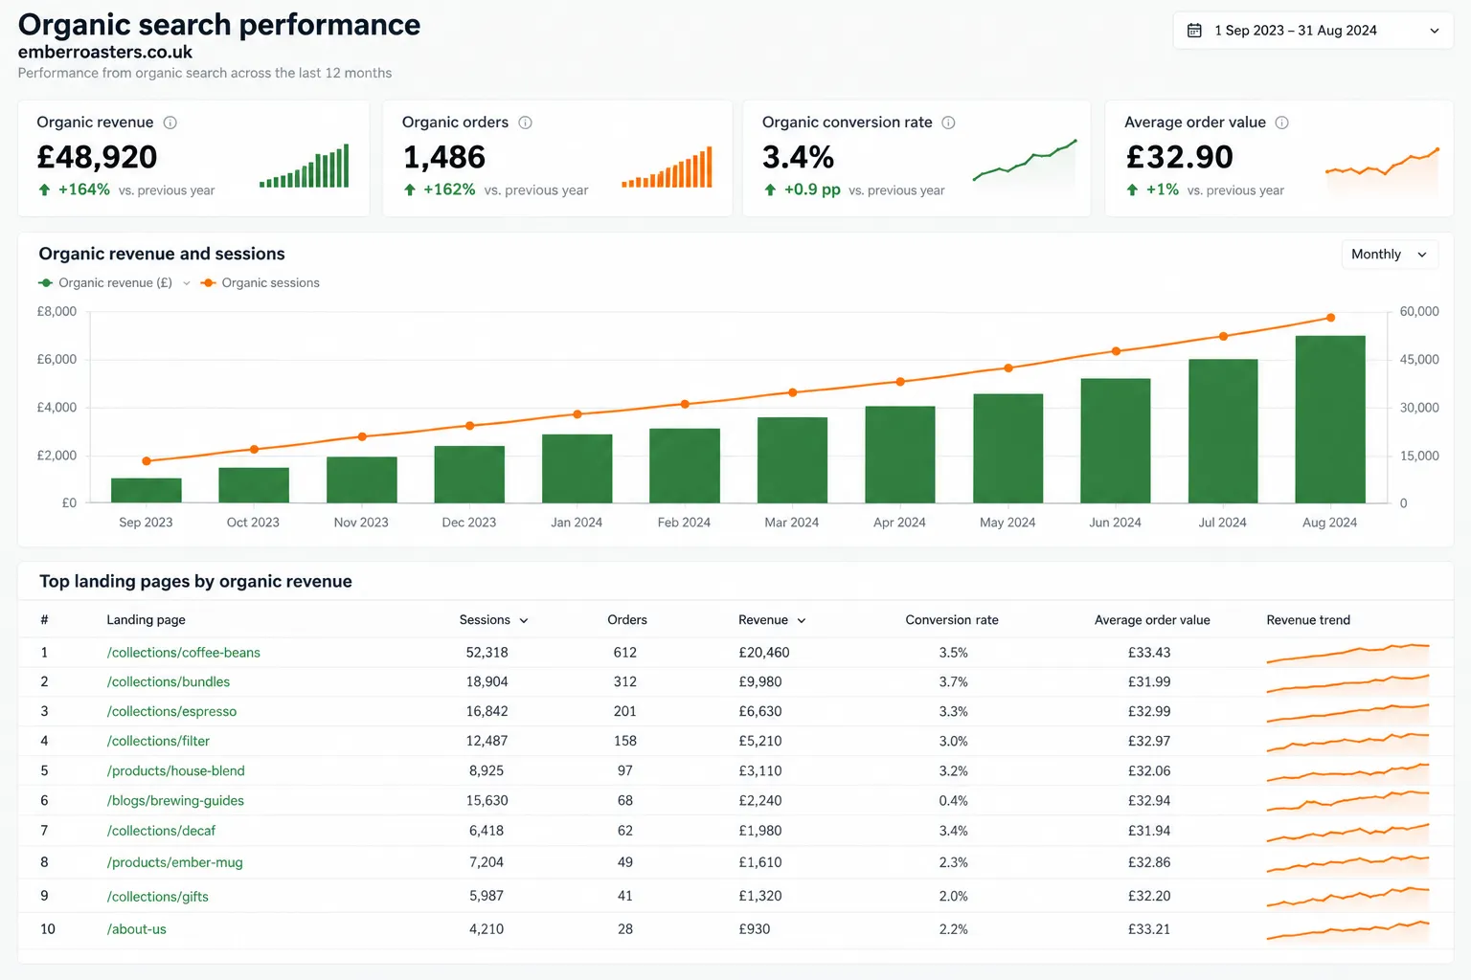Expand the Organic revenue (£) metric chevron
Screen dimensions: 1471x980
(x=187, y=283)
